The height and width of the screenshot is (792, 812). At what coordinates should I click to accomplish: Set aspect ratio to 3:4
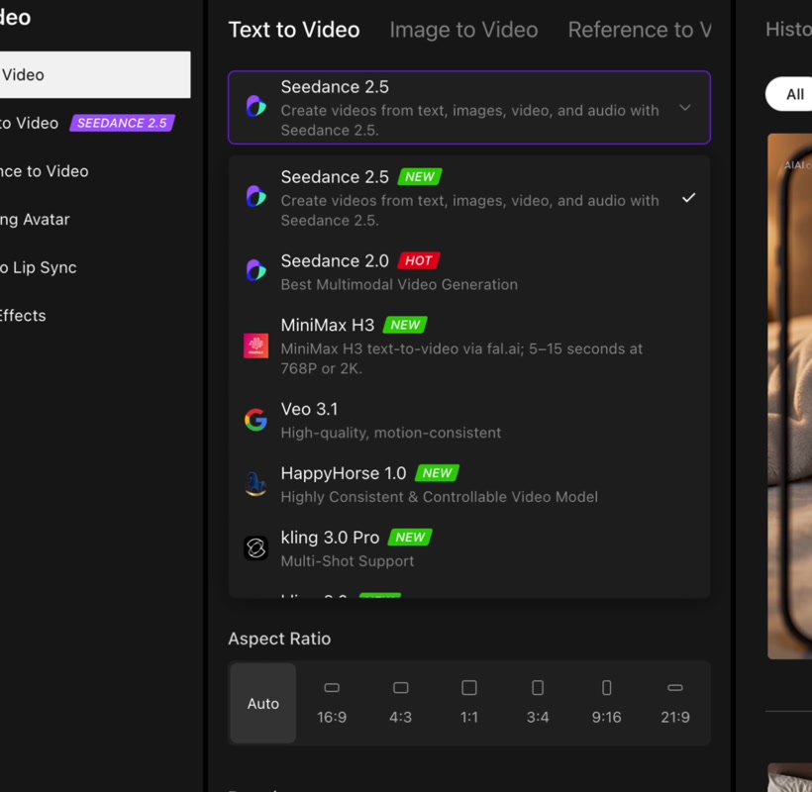pyautogui.click(x=538, y=703)
